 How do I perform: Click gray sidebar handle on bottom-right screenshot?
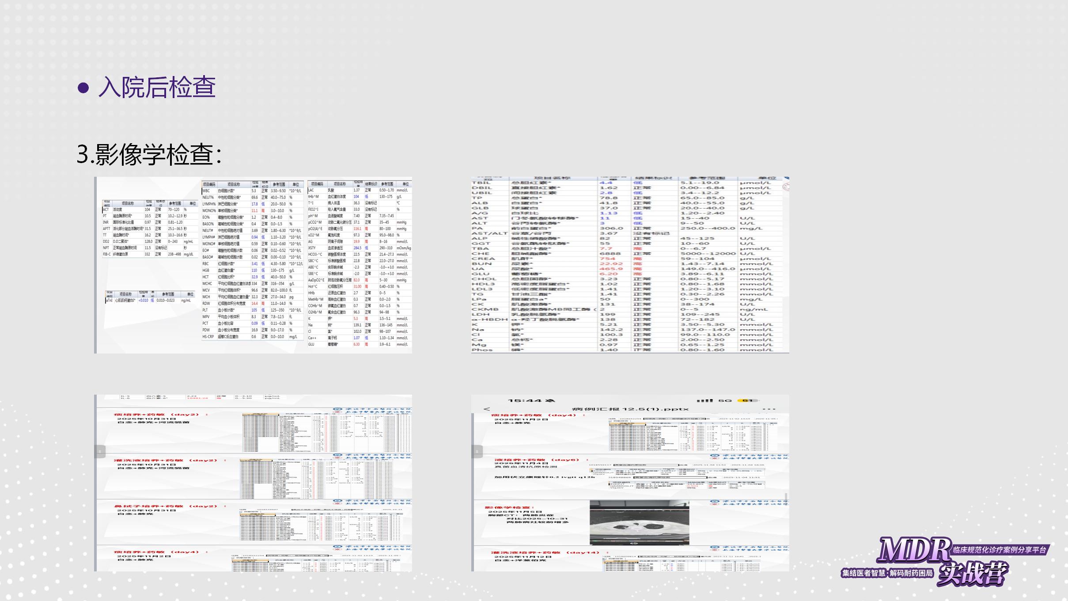477,451
